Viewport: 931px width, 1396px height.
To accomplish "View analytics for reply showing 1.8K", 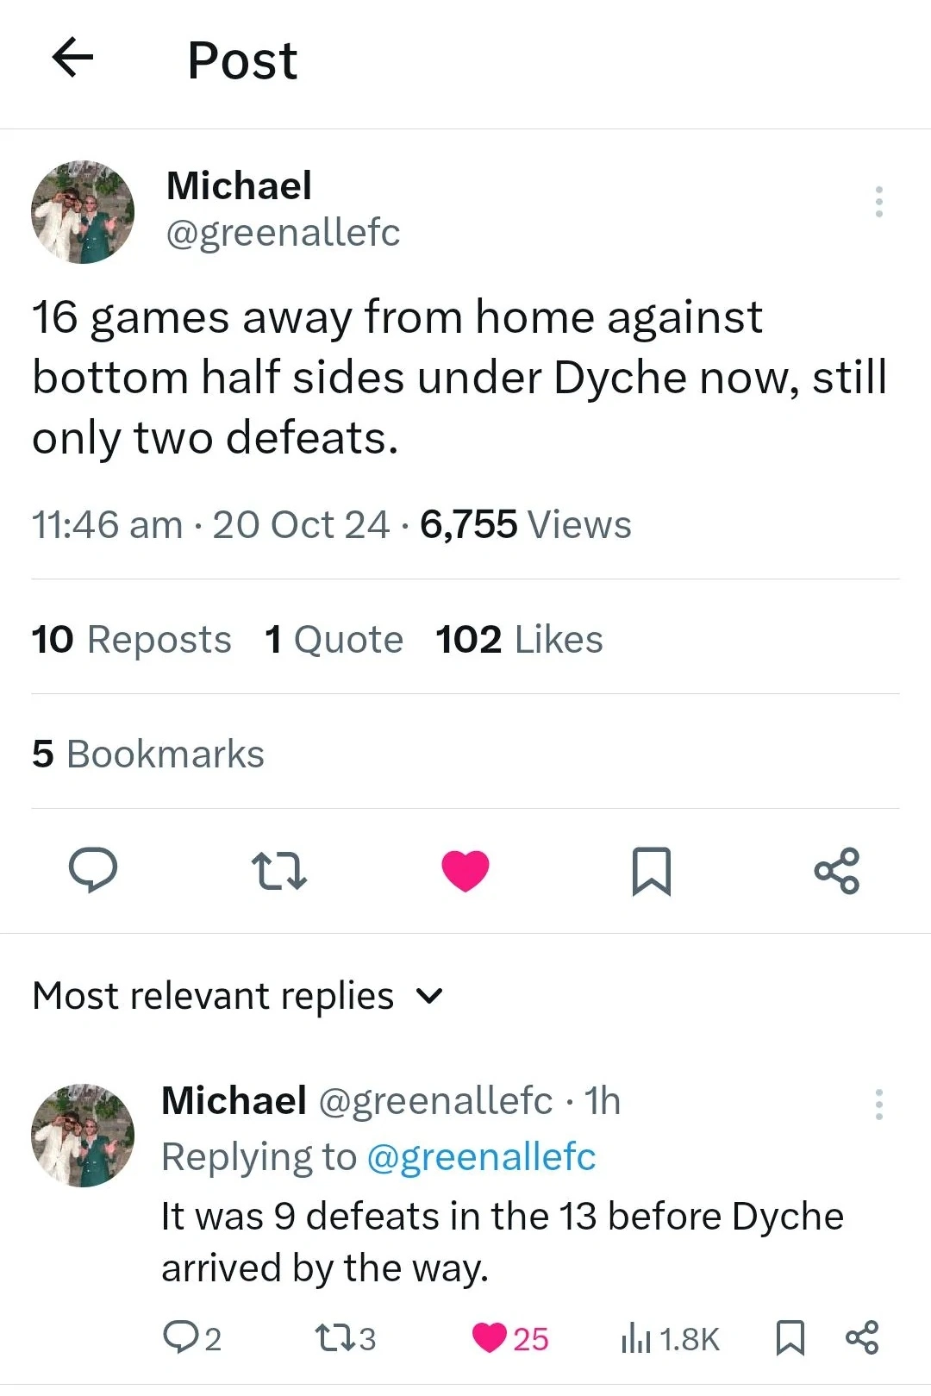I will click(x=670, y=1339).
